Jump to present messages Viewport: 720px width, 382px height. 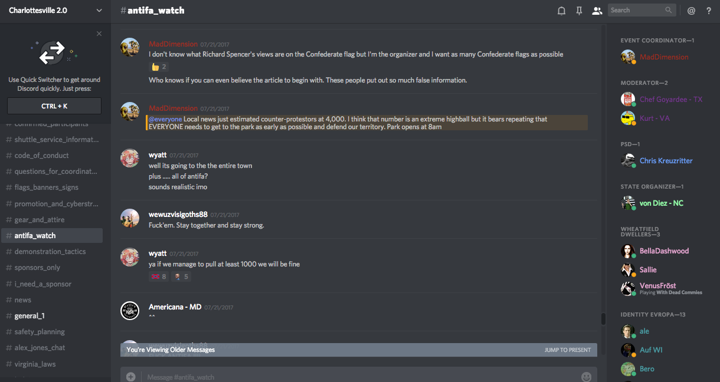click(x=567, y=350)
